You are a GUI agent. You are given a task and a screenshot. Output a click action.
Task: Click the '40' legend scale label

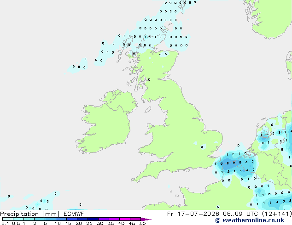tap(121, 223)
